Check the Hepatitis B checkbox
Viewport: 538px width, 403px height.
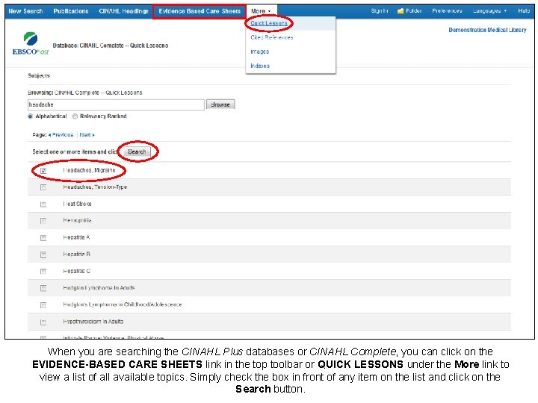point(43,254)
